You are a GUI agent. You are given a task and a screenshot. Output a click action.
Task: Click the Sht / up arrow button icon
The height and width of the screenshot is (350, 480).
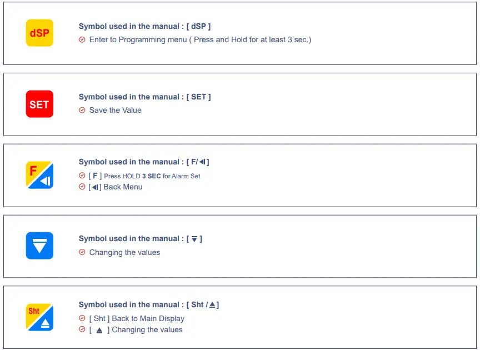(39, 317)
